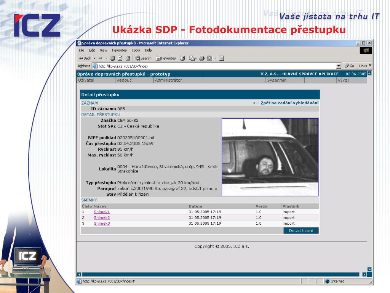Click the Discuss toolbar icon
The height and width of the screenshot is (293, 390).
(222, 58)
